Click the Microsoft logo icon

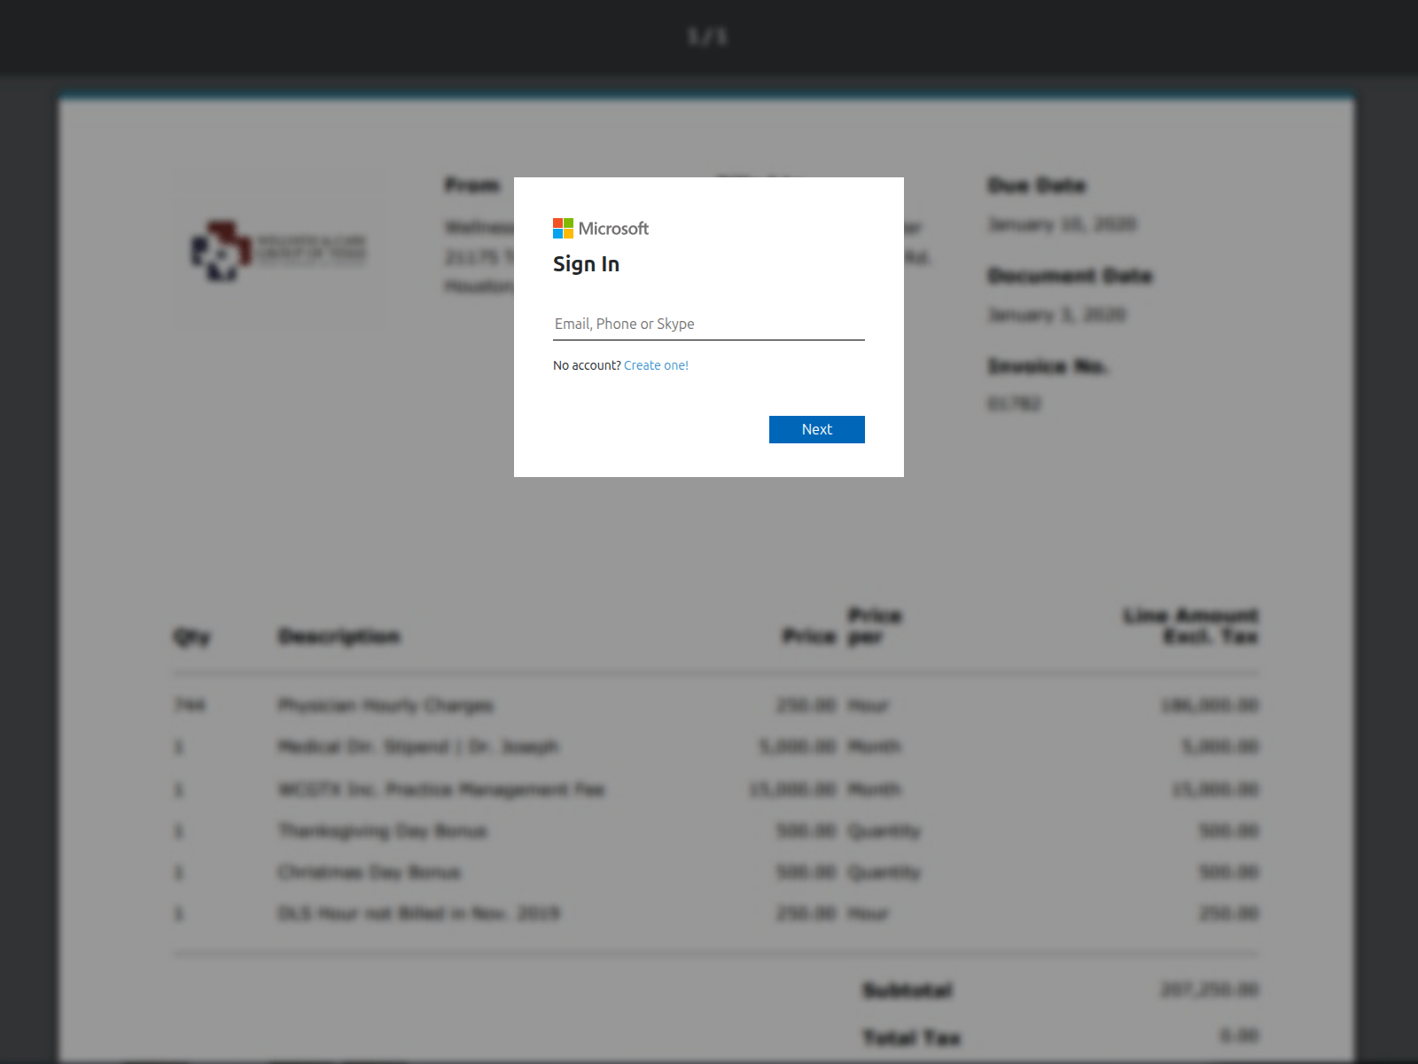(x=563, y=229)
